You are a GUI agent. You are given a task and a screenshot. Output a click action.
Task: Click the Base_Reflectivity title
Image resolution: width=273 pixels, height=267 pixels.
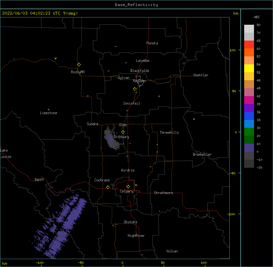click(136, 5)
